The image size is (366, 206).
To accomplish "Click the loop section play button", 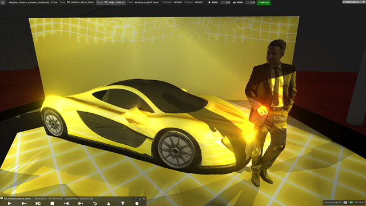I will (x=38, y=204).
